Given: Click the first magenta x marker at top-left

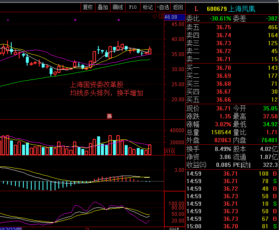Looking at the screenshot, I should [x=8, y=20].
